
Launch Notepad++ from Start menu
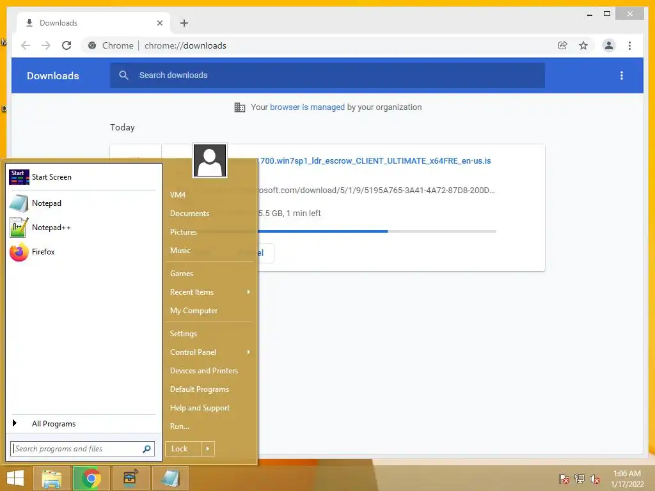coord(83,228)
